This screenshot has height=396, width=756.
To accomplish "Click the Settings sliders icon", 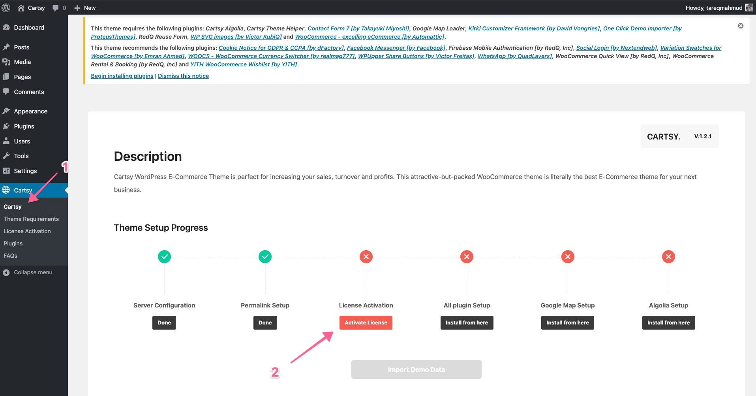I will (6, 171).
